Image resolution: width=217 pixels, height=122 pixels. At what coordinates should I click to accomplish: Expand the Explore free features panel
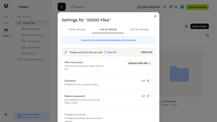(45, 116)
